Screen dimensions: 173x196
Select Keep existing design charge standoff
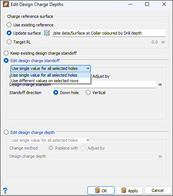[6, 53]
